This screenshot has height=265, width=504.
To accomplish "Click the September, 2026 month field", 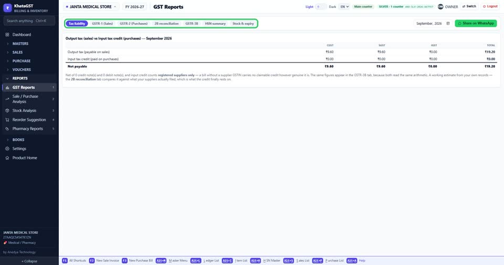I will coord(433,24).
